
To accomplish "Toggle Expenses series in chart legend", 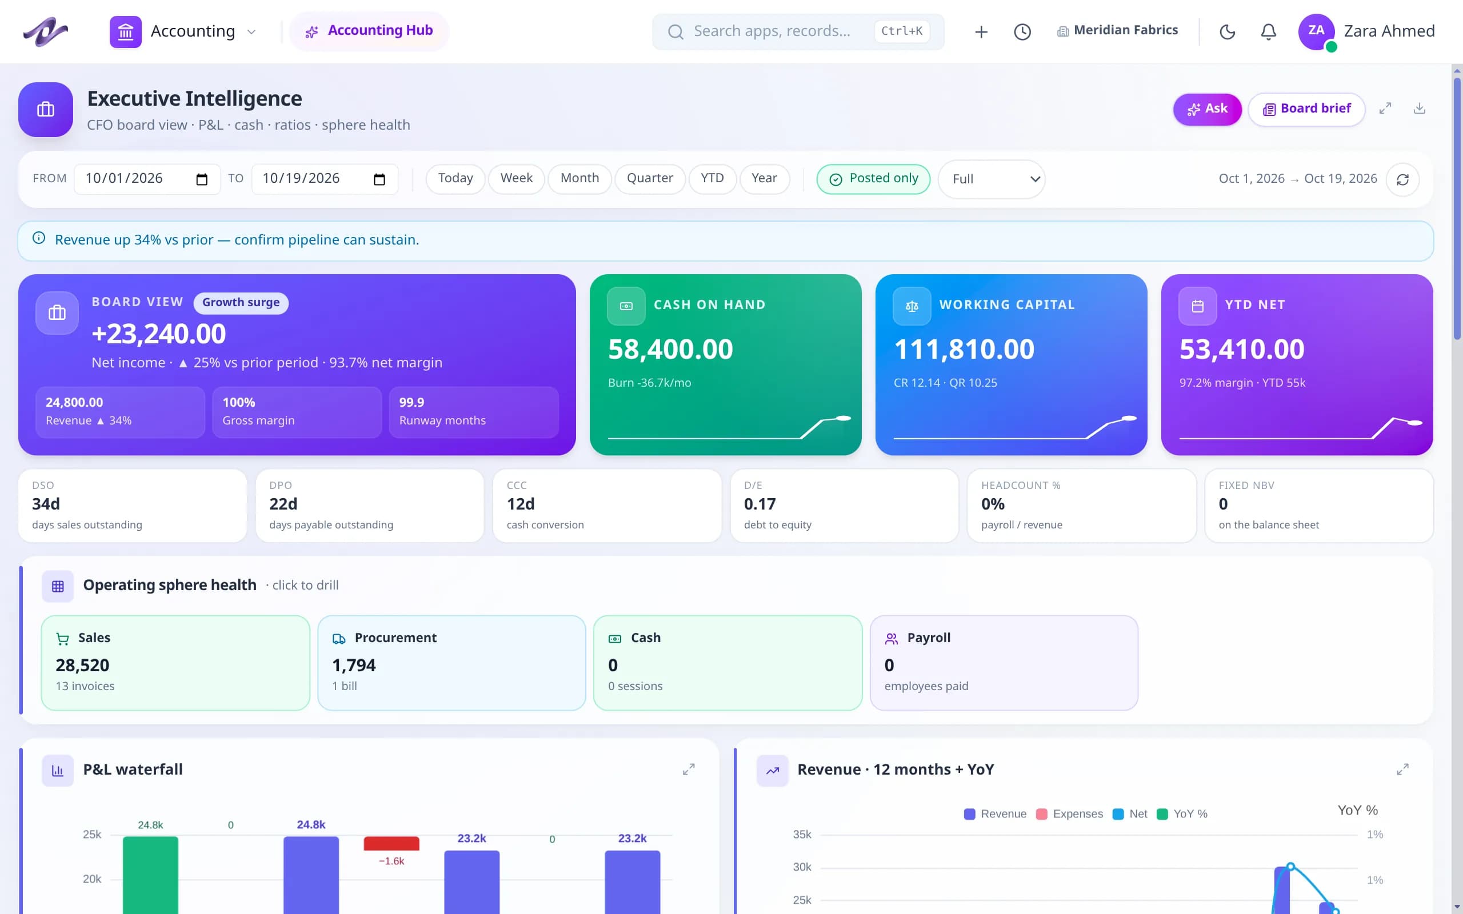I will tap(1069, 813).
